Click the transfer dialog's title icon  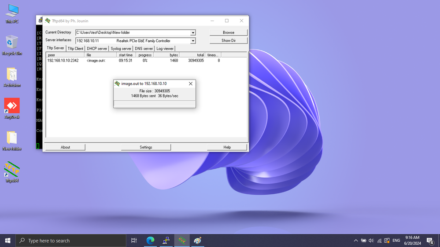pos(117,84)
